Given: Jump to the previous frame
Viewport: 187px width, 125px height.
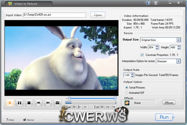Looking at the screenshot, I should (x=38, y=102).
